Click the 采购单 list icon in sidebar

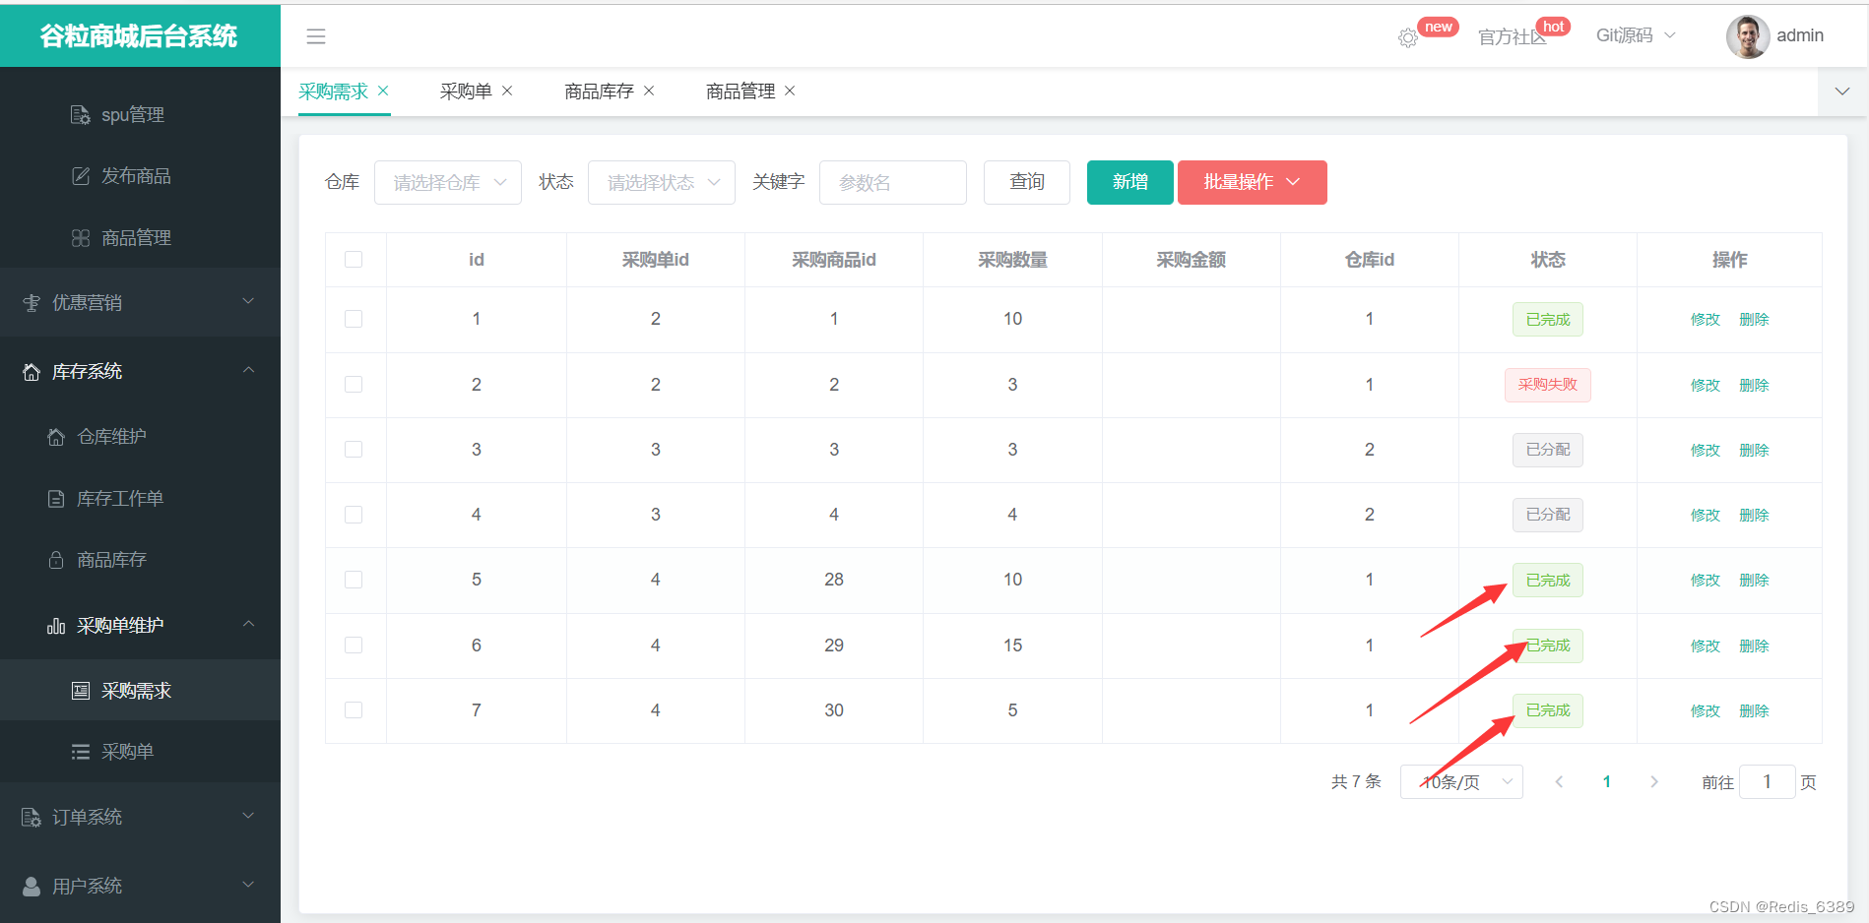pyautogui.click(x=81, y=752)
